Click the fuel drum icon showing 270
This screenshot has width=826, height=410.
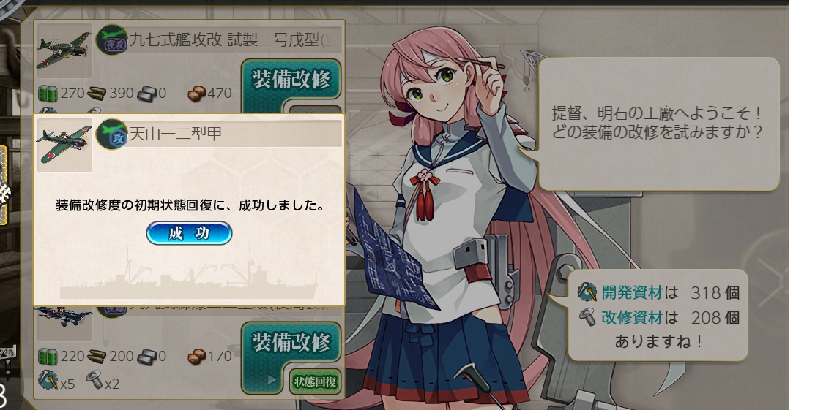pyautogui.click(x=48, y=94)
